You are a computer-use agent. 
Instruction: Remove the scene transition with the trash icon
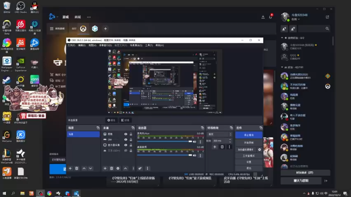(222, 147)
